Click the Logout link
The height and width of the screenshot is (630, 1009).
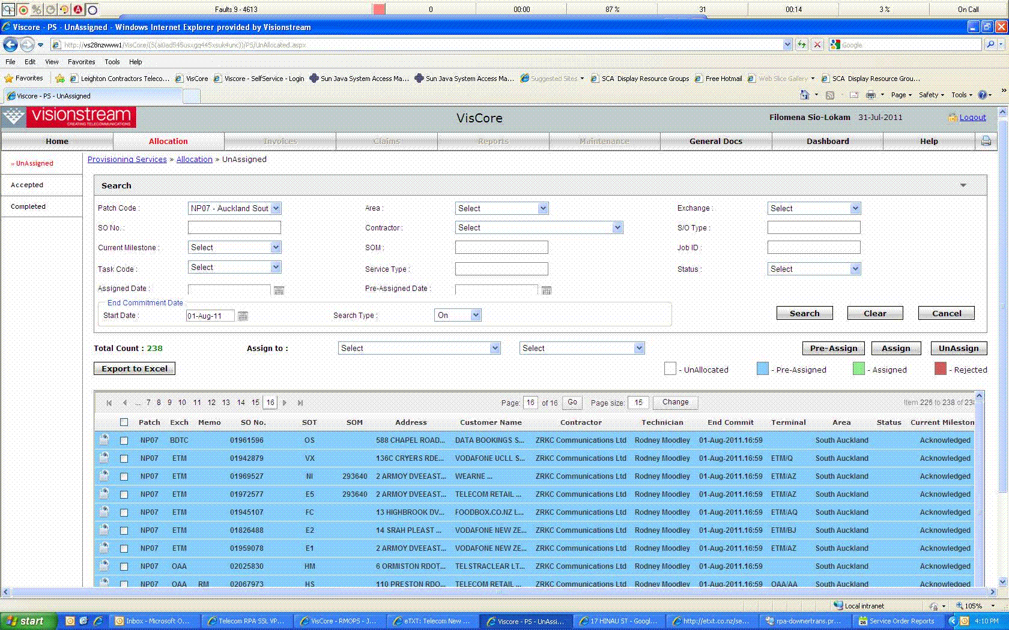coord(972,118)
